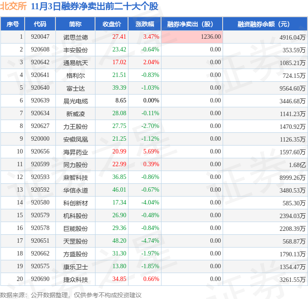Click closing price 28.08
Viewport: 308px width, 299px height.
tap(119, 113)
